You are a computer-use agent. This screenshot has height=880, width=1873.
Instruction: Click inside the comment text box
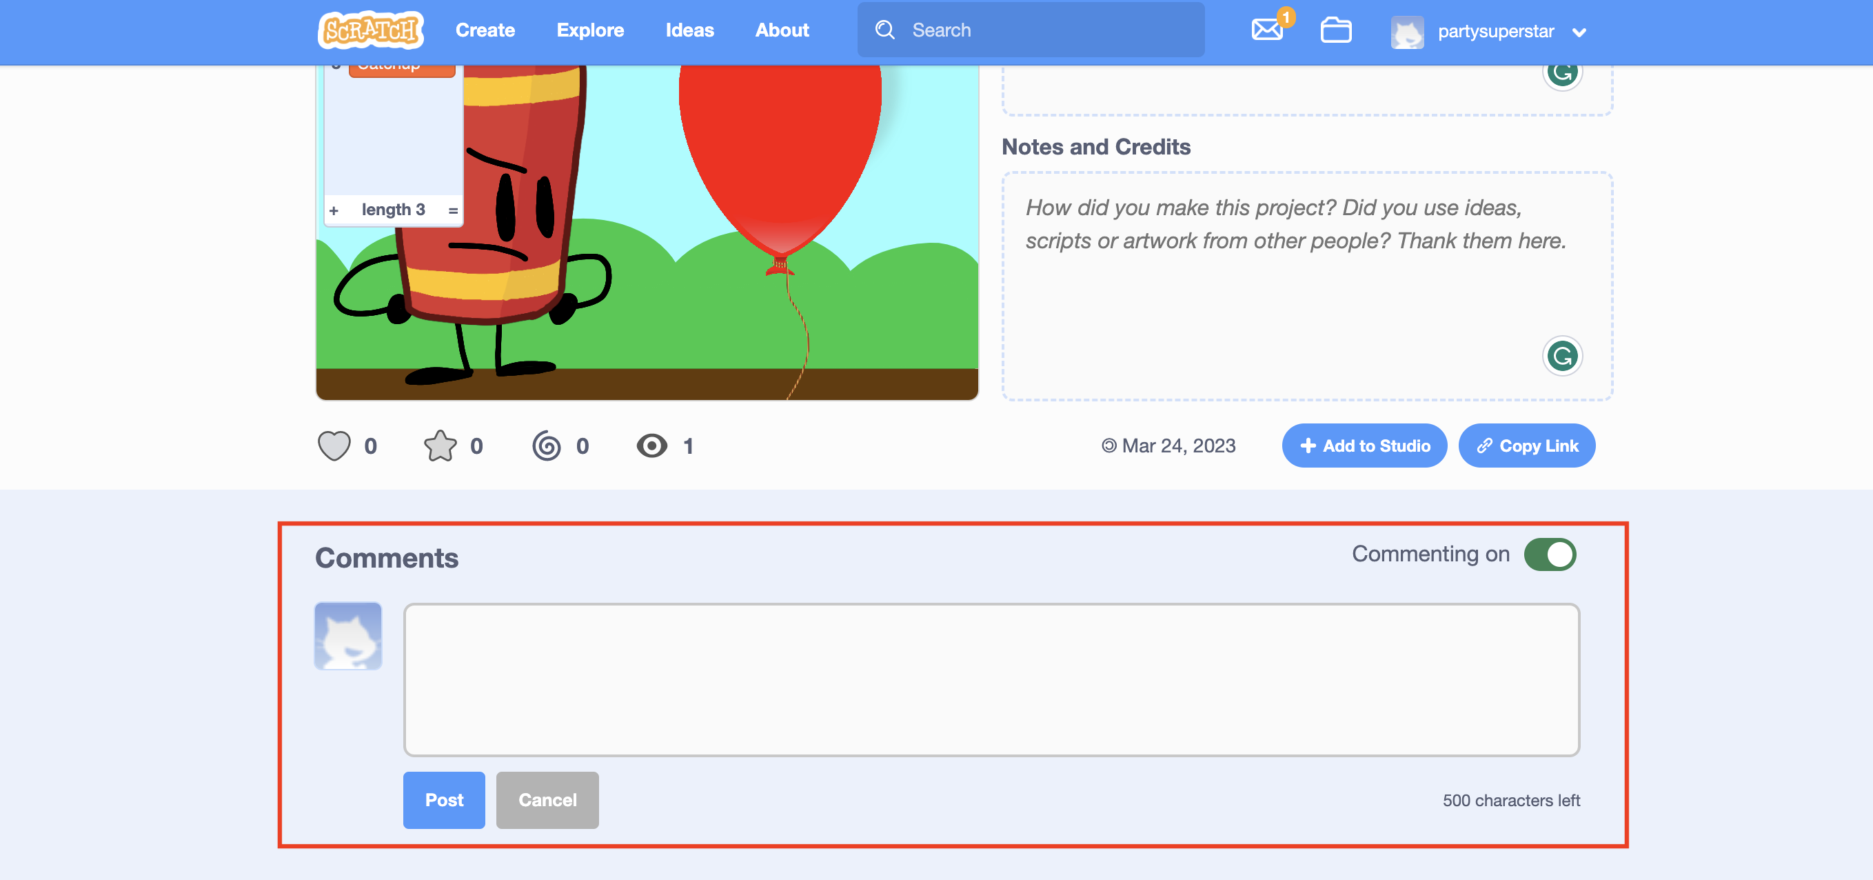[x=991, y=679]
